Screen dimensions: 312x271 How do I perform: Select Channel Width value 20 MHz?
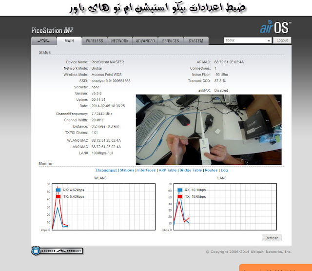[97, 120]
